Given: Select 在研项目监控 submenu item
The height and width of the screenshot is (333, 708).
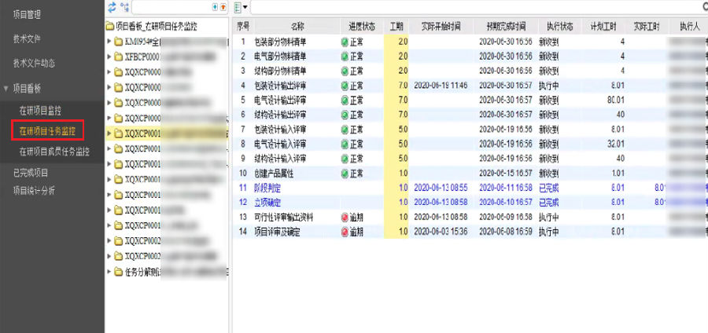Looking at the screenshot, I should 40,111.
